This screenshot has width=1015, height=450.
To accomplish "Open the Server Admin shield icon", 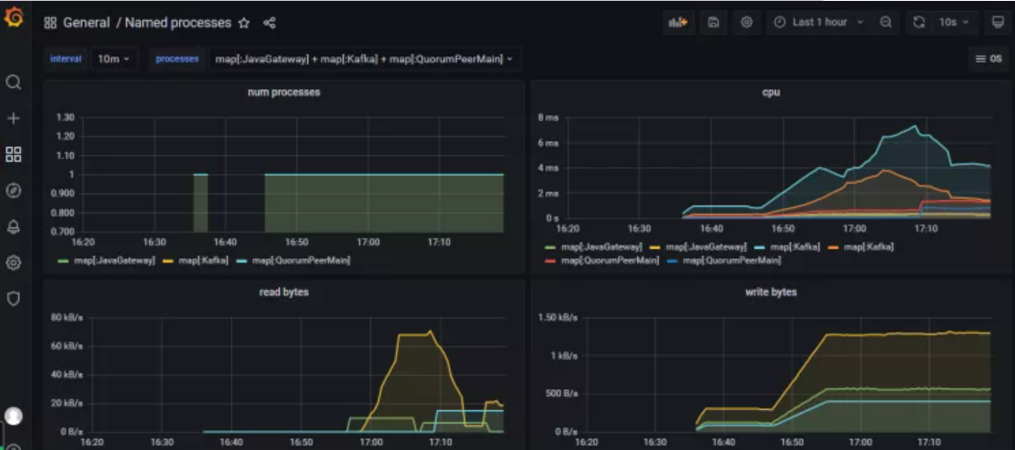I will [14, 298].
